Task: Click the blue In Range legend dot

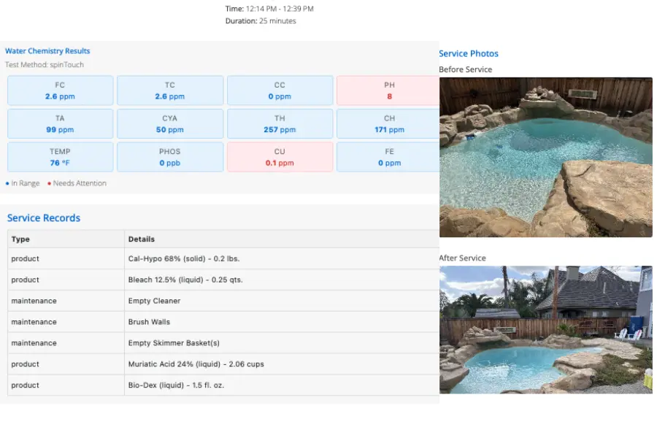Action: point(7,183)
